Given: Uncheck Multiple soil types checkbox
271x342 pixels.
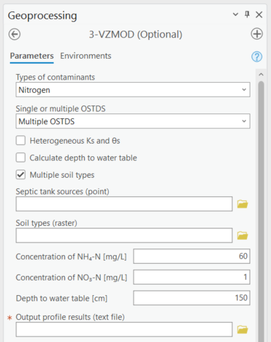Looking at the screenshot, I should pyautogui.click(x=21, y=175).
